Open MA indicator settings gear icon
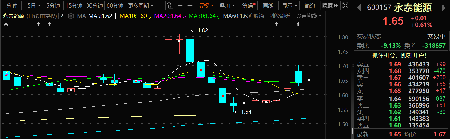This screenshot has width=450, height=139. 71,16
